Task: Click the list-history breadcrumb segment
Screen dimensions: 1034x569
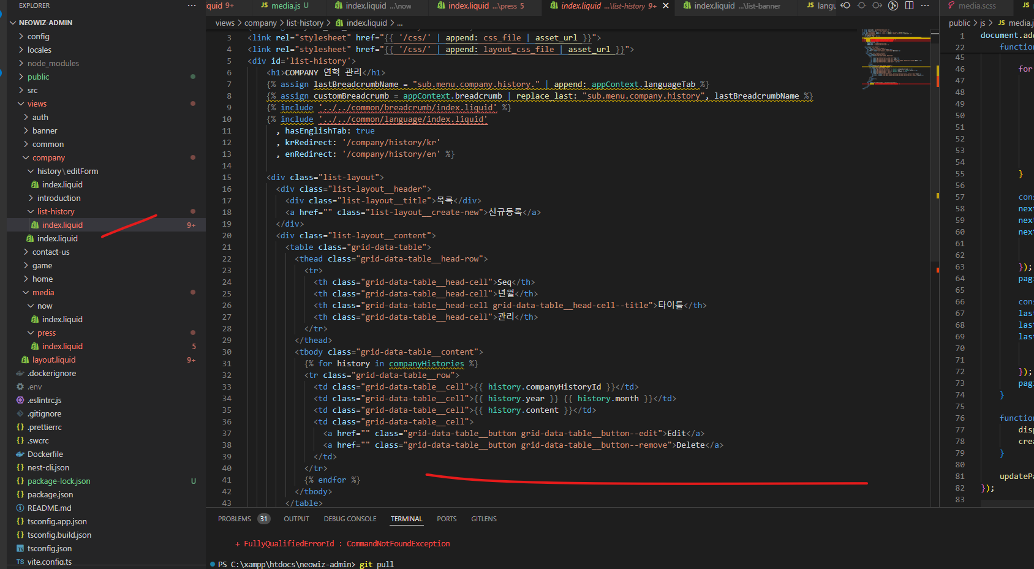Action: pyautogui.click(x=304, y=23)
